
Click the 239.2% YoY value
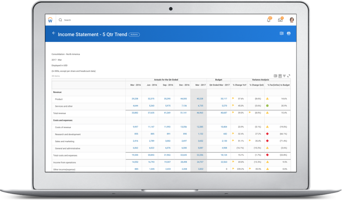click(240, 169)
